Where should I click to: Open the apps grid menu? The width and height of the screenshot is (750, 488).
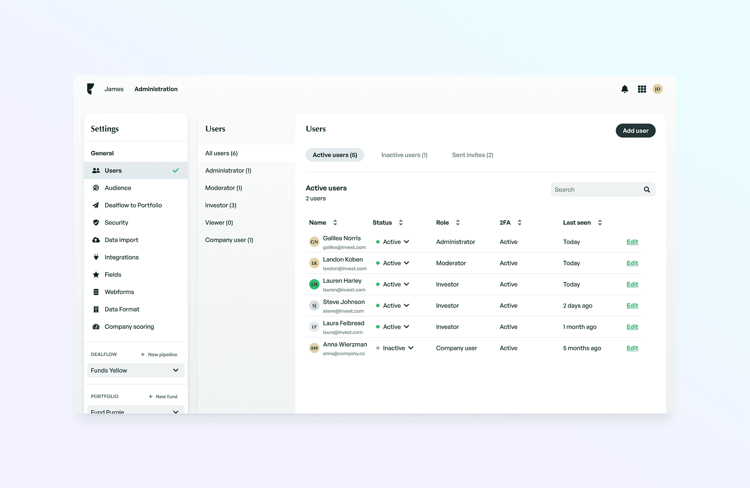pyautogui.click(x=642, y=89)
